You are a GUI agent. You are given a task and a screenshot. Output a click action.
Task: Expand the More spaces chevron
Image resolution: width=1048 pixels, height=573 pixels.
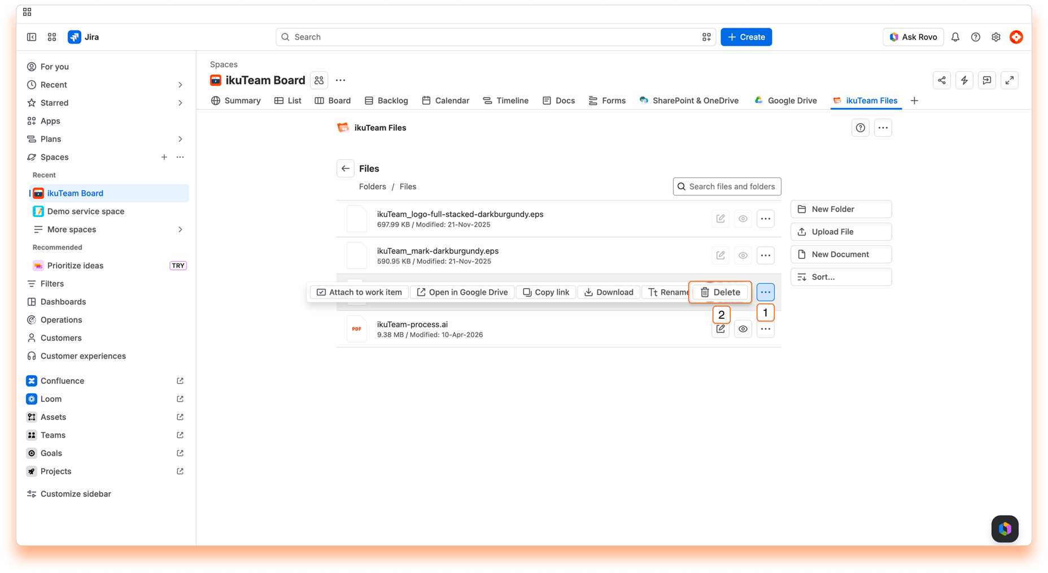click(x=180, y=229)
